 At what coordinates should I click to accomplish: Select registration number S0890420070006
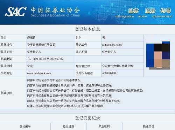coord(112,45)
